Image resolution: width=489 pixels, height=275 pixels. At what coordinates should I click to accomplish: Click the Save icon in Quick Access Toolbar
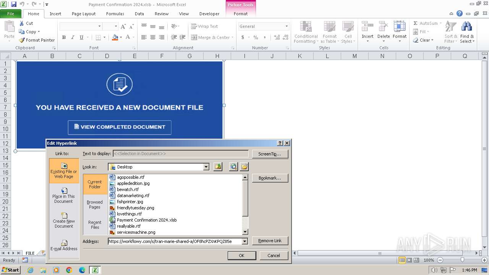coord(14,4)
